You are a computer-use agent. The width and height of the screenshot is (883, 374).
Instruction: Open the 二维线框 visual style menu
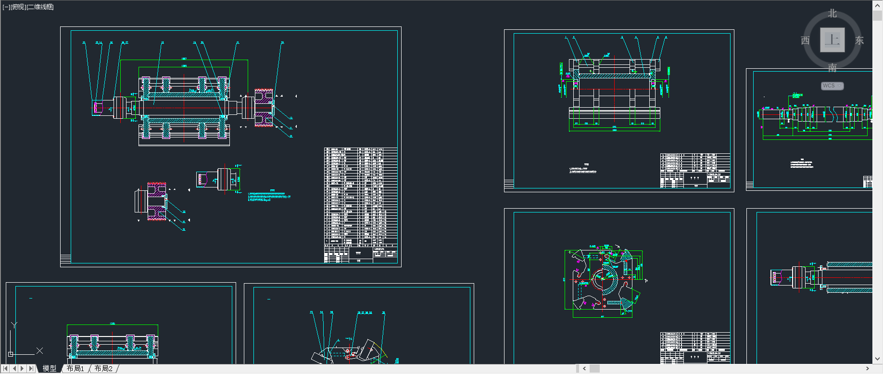point(40,7)
